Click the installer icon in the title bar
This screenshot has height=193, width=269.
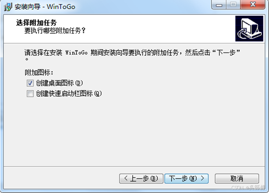(x=8, y=7)
